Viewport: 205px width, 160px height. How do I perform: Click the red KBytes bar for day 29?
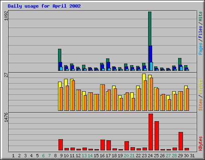click(x=181, y=141)
